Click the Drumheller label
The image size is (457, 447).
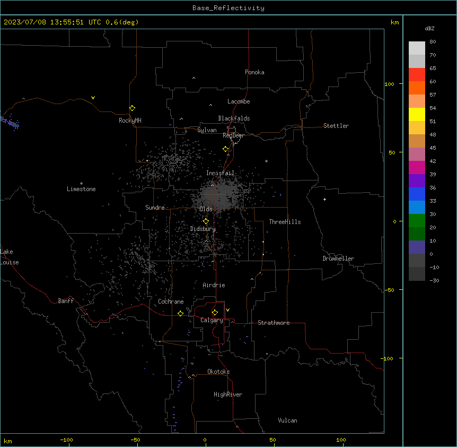pyautogui.click(x=338, y=259)
